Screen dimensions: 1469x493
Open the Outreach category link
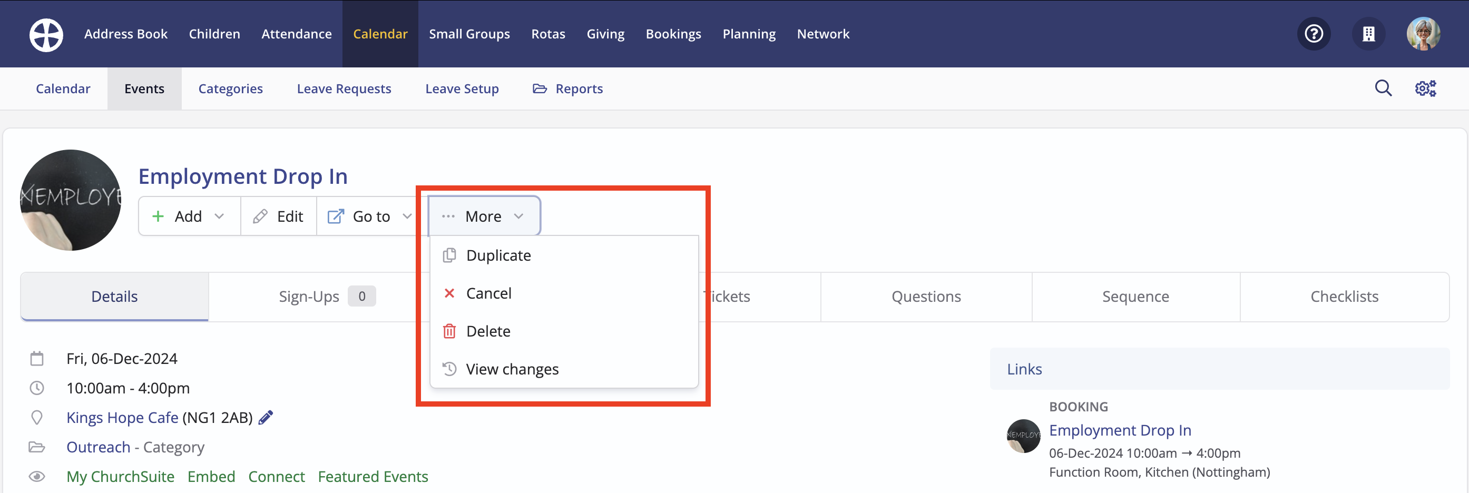pos(98,447)
